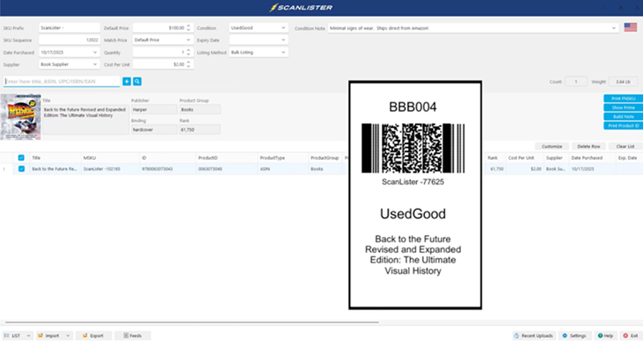The height and width of the screenshot is (345, 643).
Task: Click the ProductGroup column header
Action: pyautogui.click(x=325, y=158)
